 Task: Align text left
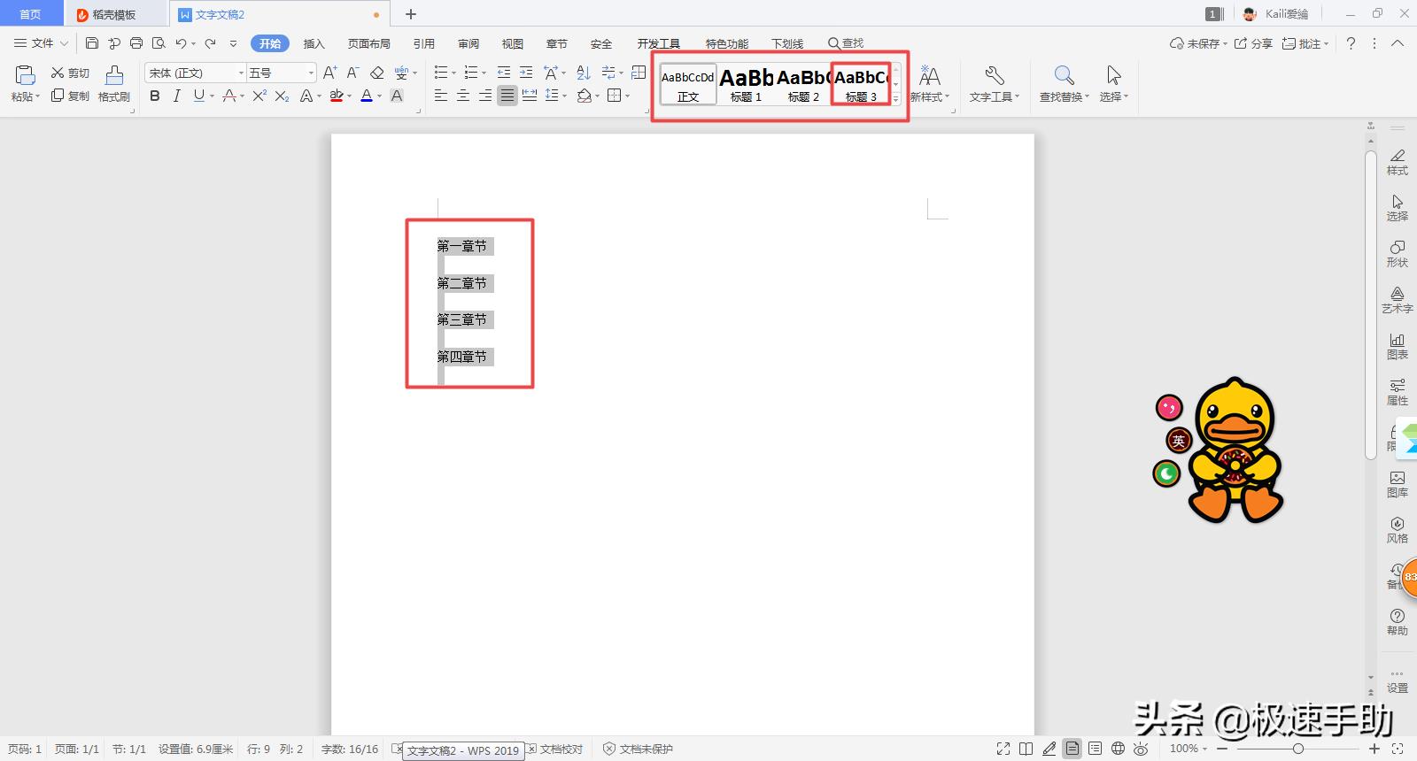[x=441, y=96]
